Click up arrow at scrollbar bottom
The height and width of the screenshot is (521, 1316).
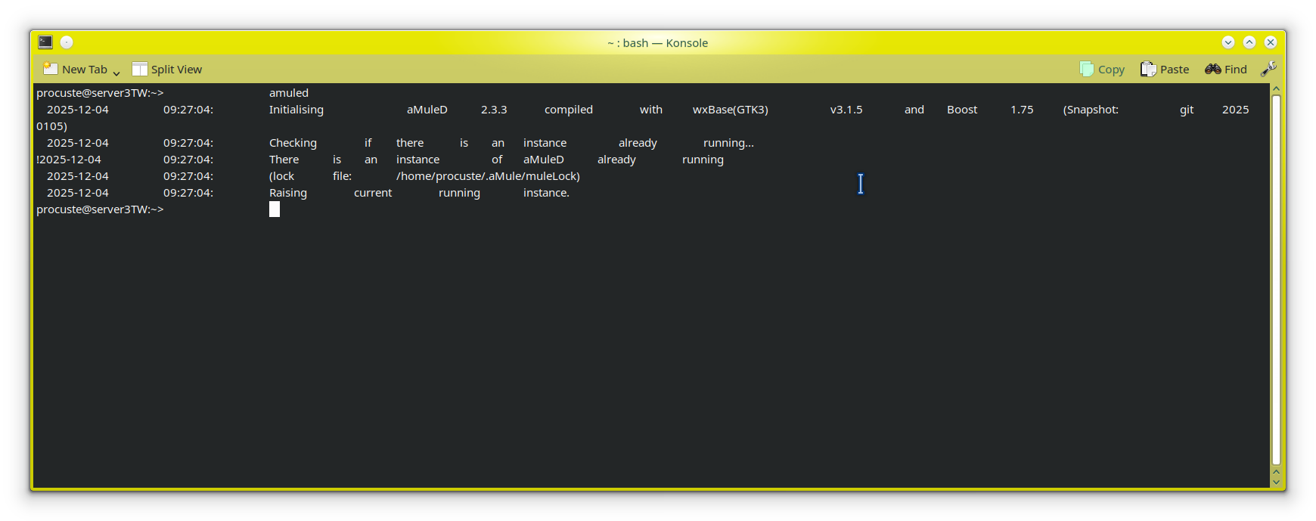coord(1276,472)
